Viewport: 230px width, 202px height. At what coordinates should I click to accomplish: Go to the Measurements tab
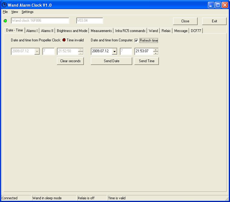[x=101, y=31]
